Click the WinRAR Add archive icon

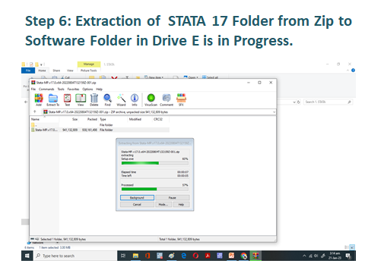39,99
